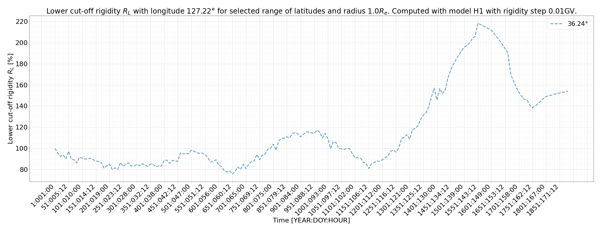Image resolution: width=601 pixels, height=231 pixels.
Task: Click y-axis tick value 200
Action: (x=22, y=43)
